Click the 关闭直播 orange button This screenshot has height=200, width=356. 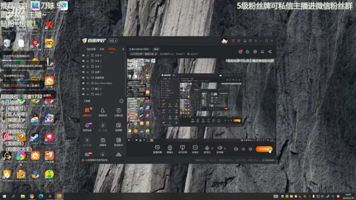tap(264, 149)
